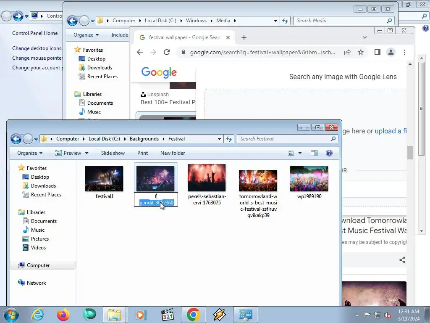Click the share icon beside the Tomorrowland image
The width and height of the screenshot is (430, 323).
402,260
